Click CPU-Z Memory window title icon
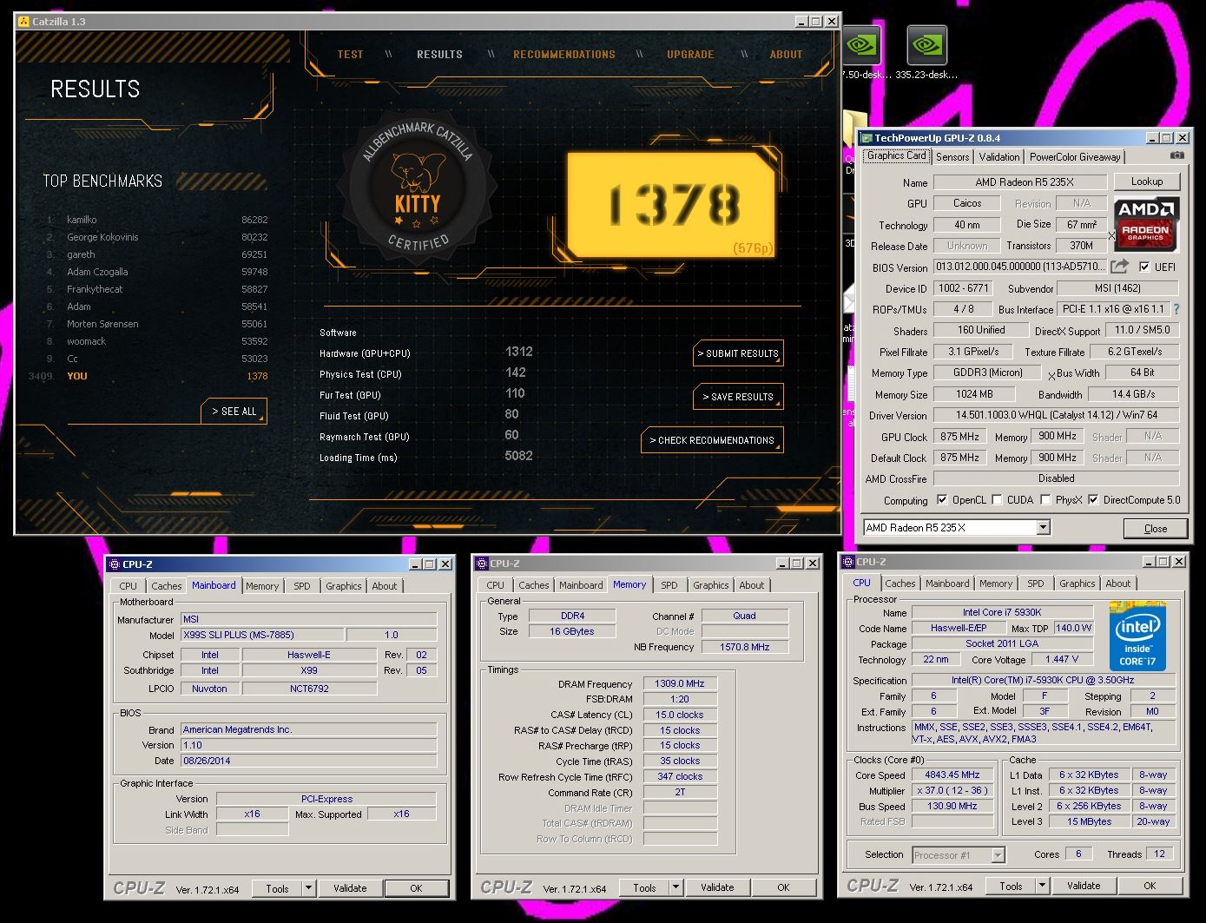 (x=482, y=564)
